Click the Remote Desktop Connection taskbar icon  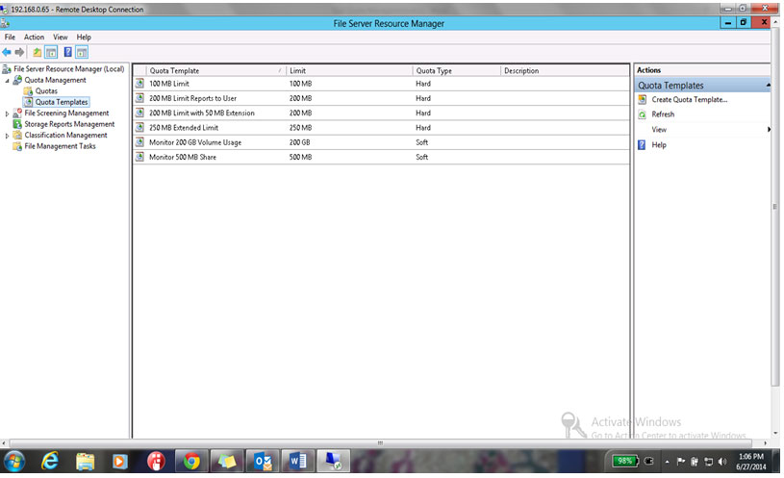pyautogui.click(x=333, y=461)
